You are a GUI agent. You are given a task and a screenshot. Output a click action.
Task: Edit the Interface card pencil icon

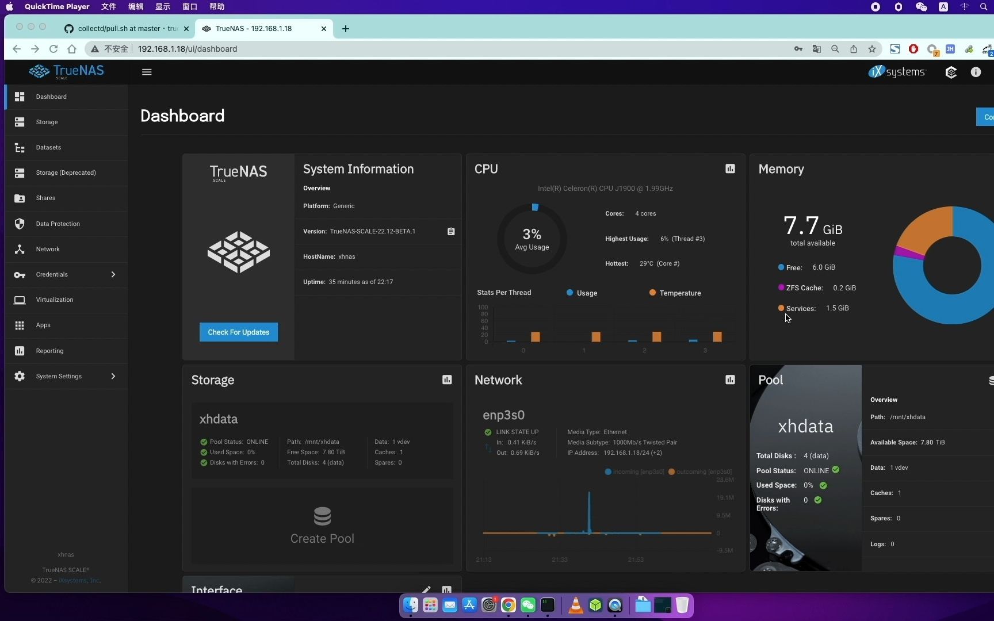coord(426,589)
